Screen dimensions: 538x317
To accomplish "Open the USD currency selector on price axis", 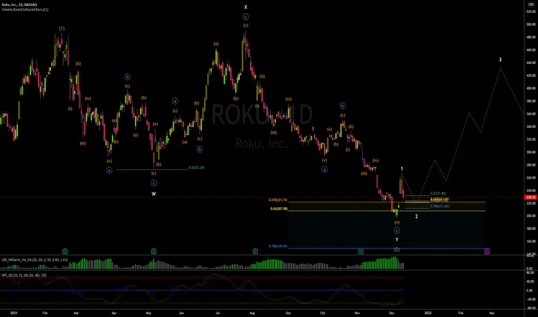I will click(531, 5).
